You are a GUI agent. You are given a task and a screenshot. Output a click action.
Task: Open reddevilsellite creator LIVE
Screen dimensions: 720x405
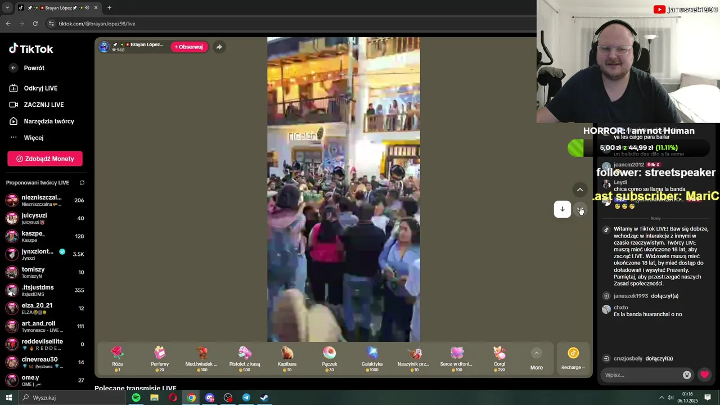45,344
